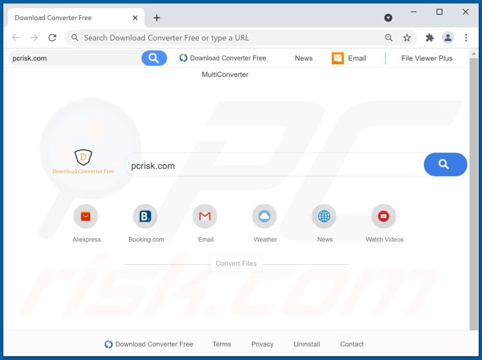This screenshot has height=360, width=482.
Task: Click the dark circular dropdown icon in title bar
Action: [388, 18]
